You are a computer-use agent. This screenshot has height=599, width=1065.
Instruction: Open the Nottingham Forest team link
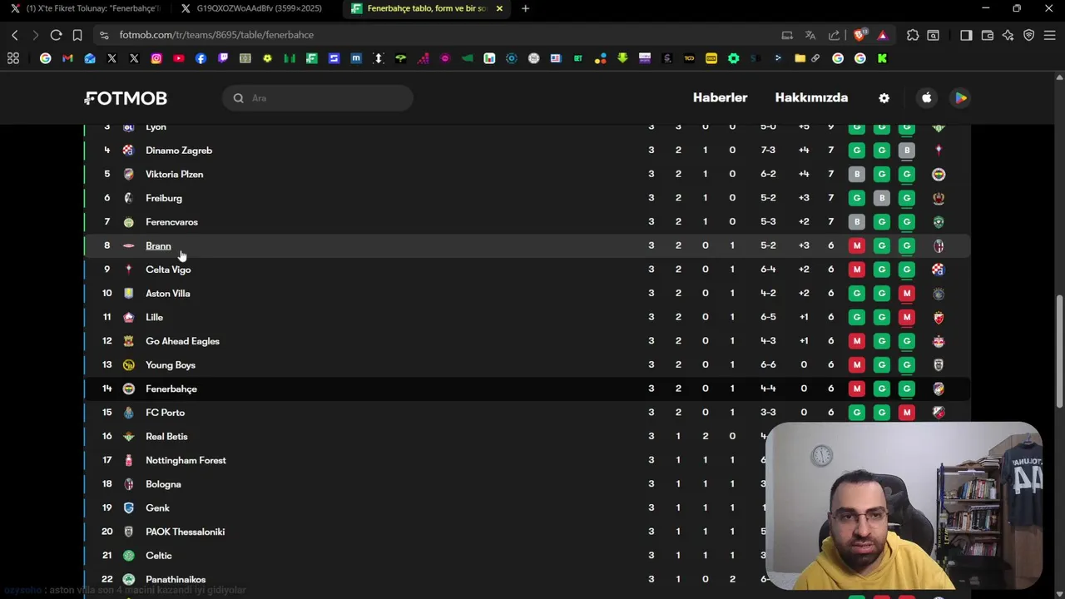tap(186, 460)
